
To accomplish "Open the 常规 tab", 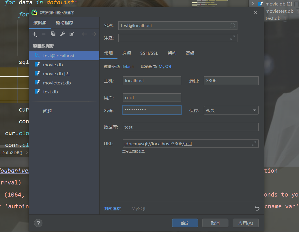I will pyautogui.click(x=109, y=53).
